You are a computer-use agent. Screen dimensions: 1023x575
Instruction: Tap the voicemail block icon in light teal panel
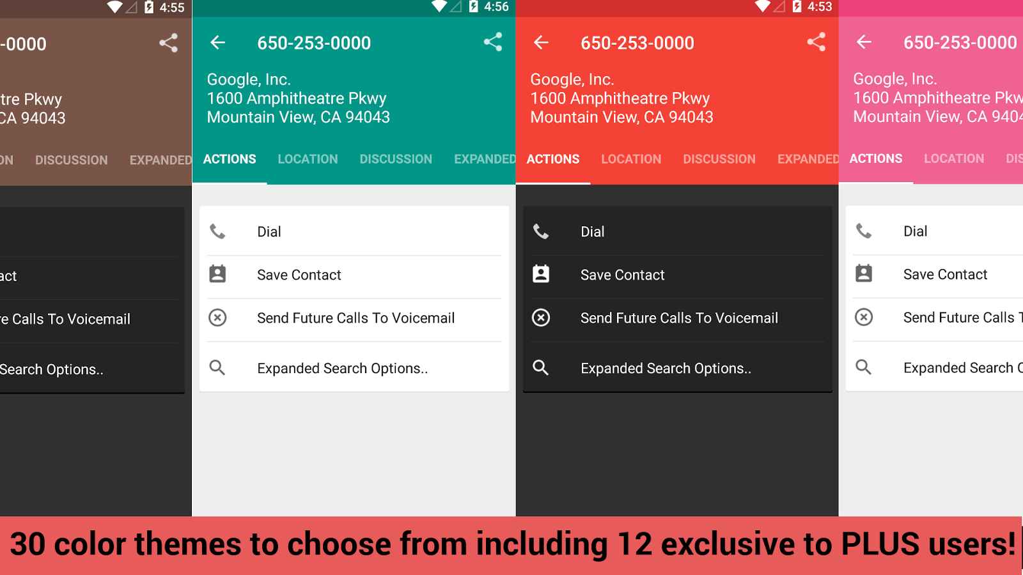coord(217,318)
